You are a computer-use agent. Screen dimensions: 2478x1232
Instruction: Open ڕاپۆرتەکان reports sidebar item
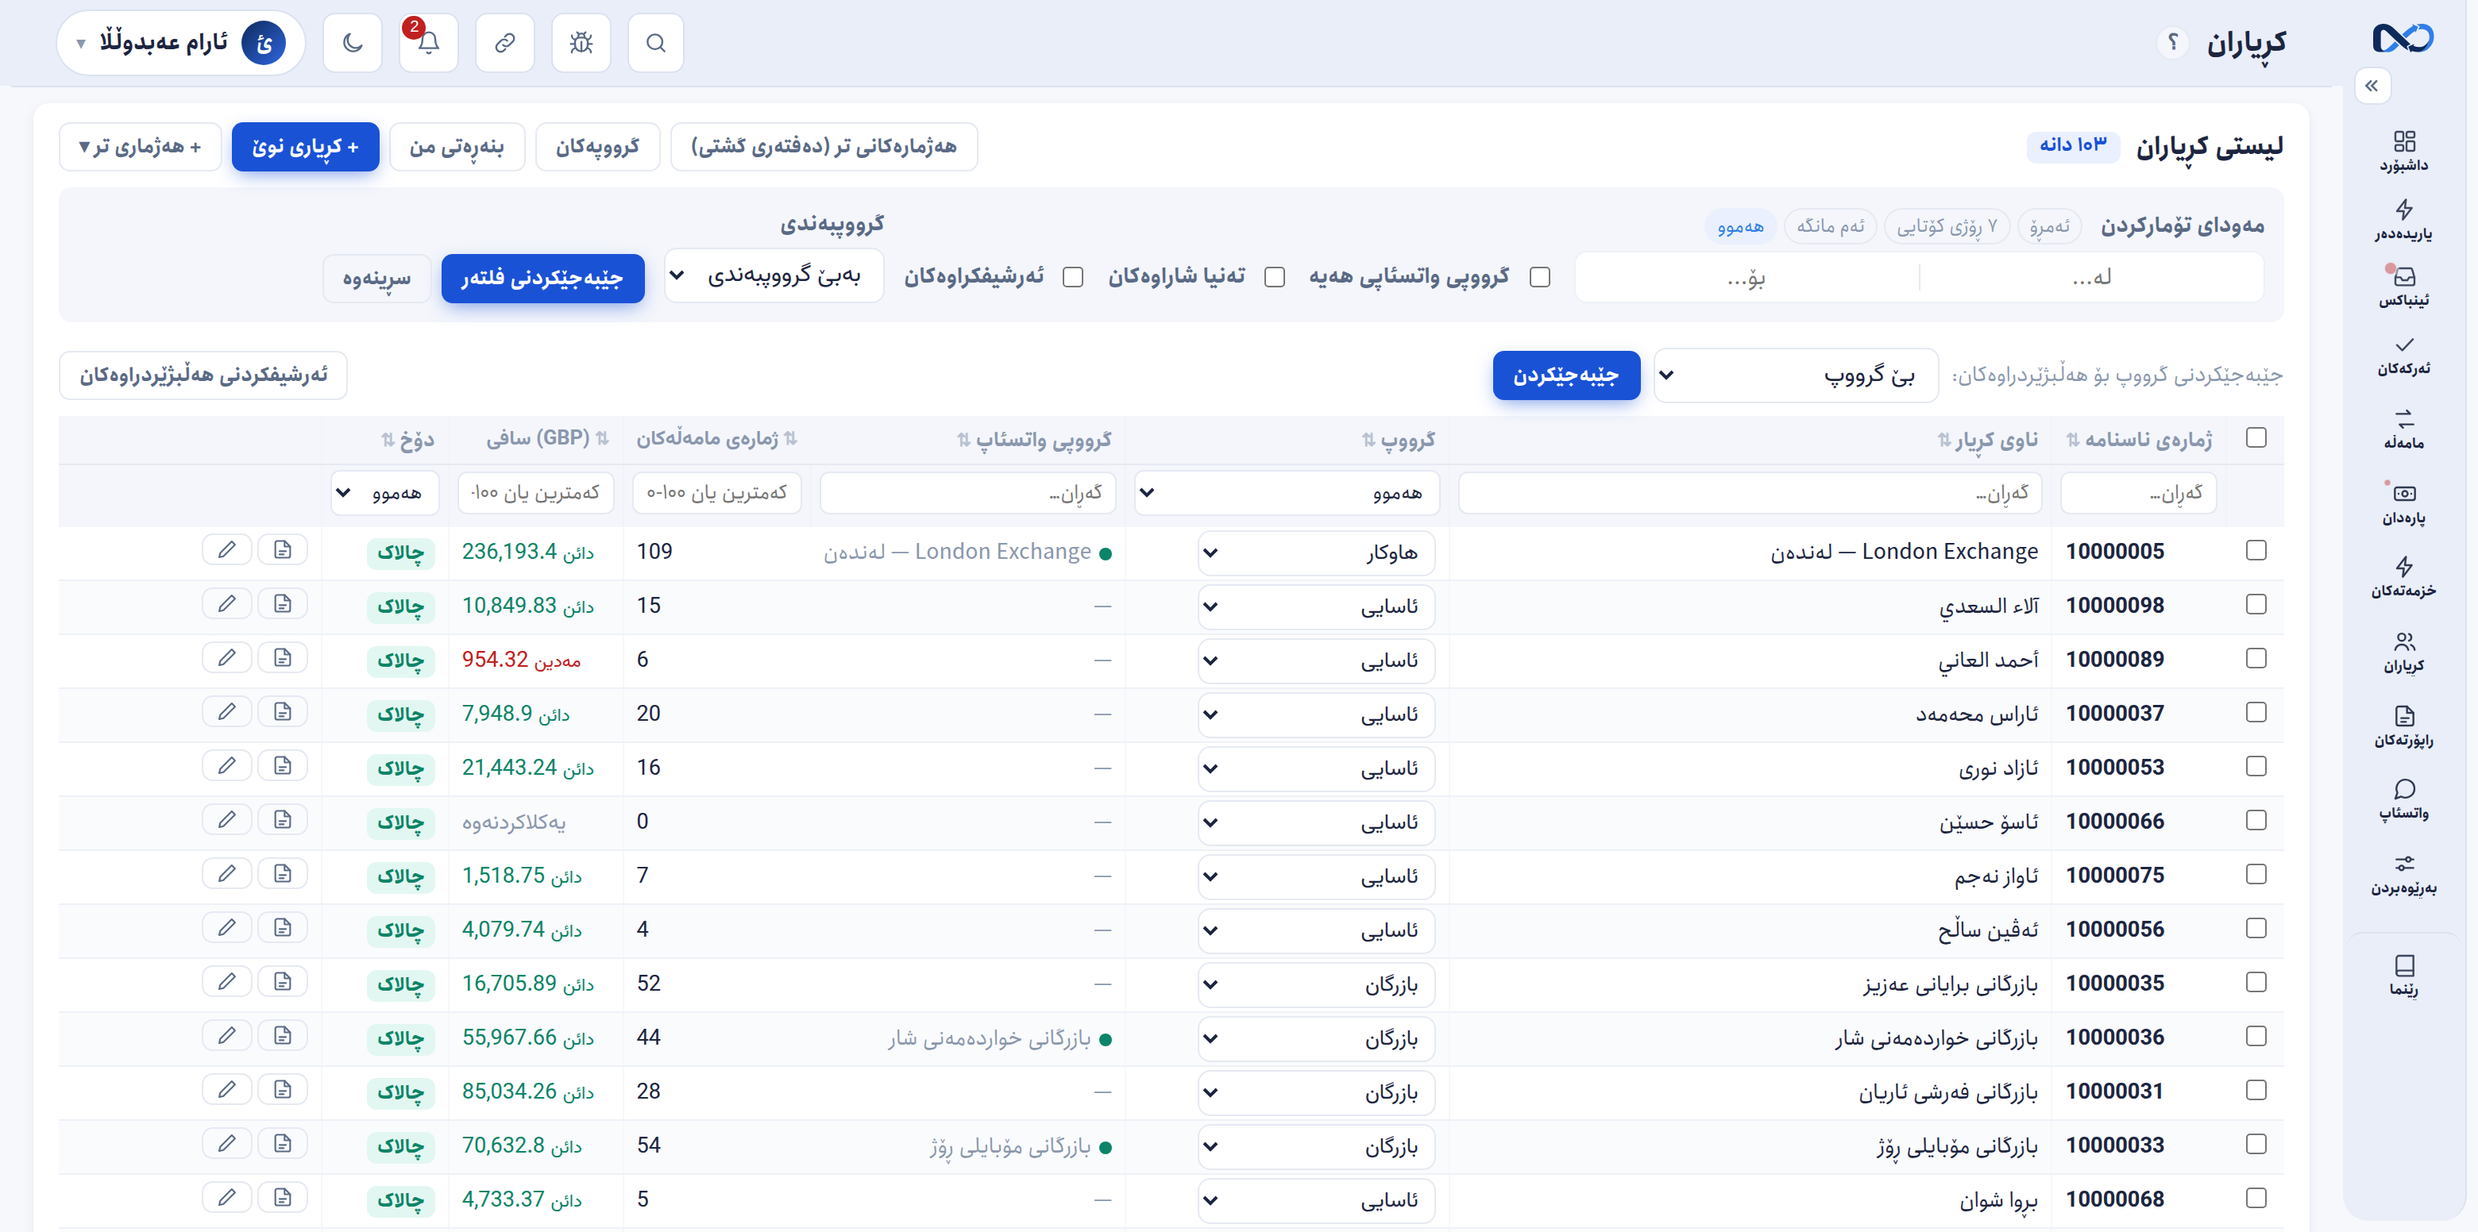2403,726
